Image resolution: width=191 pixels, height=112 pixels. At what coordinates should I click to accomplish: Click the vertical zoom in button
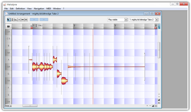(159, 100)
